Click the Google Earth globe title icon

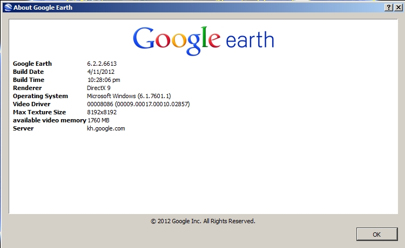coord(8,8)
